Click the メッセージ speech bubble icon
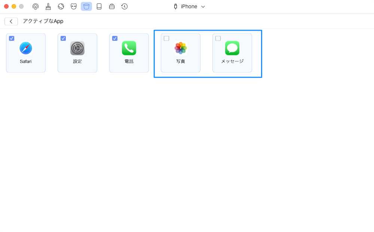The width and height of the screenshot is (374, 232). click(232, 48)
